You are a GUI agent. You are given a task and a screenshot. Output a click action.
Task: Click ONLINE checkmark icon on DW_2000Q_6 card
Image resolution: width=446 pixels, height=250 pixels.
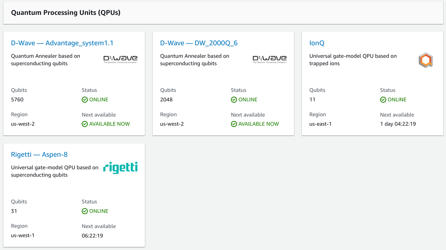[234, 100]
